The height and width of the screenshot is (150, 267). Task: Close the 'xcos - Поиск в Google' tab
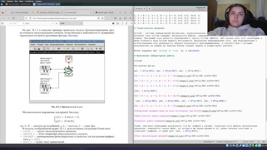tap(33, 12)
